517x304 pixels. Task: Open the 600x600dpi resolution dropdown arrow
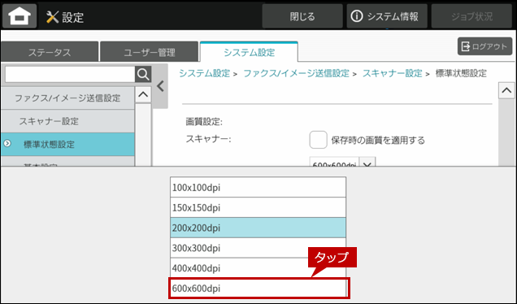[367, 163]
